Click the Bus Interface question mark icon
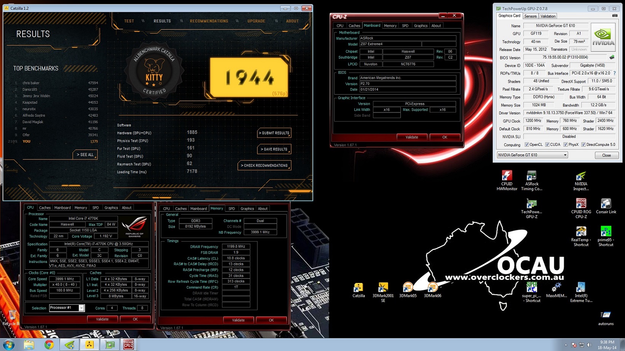 [614, 73]
